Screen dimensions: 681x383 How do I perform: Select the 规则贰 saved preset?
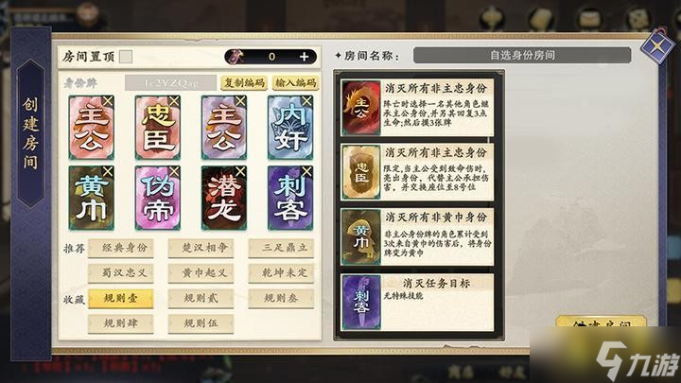201,299
